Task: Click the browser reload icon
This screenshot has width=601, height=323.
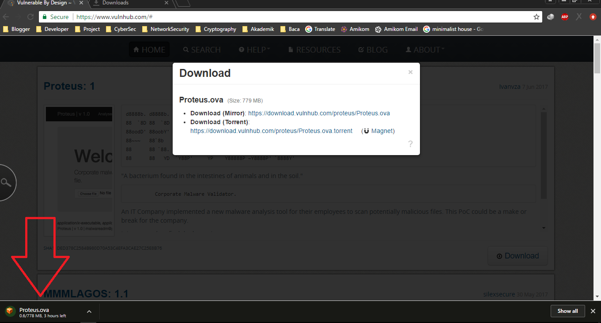Action: (30, 17)
